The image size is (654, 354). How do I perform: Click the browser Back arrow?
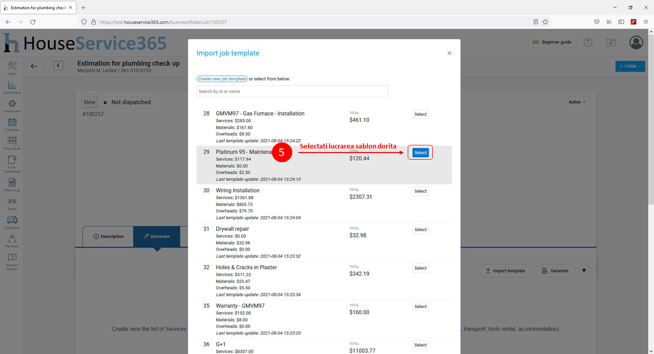coord(8,22)
